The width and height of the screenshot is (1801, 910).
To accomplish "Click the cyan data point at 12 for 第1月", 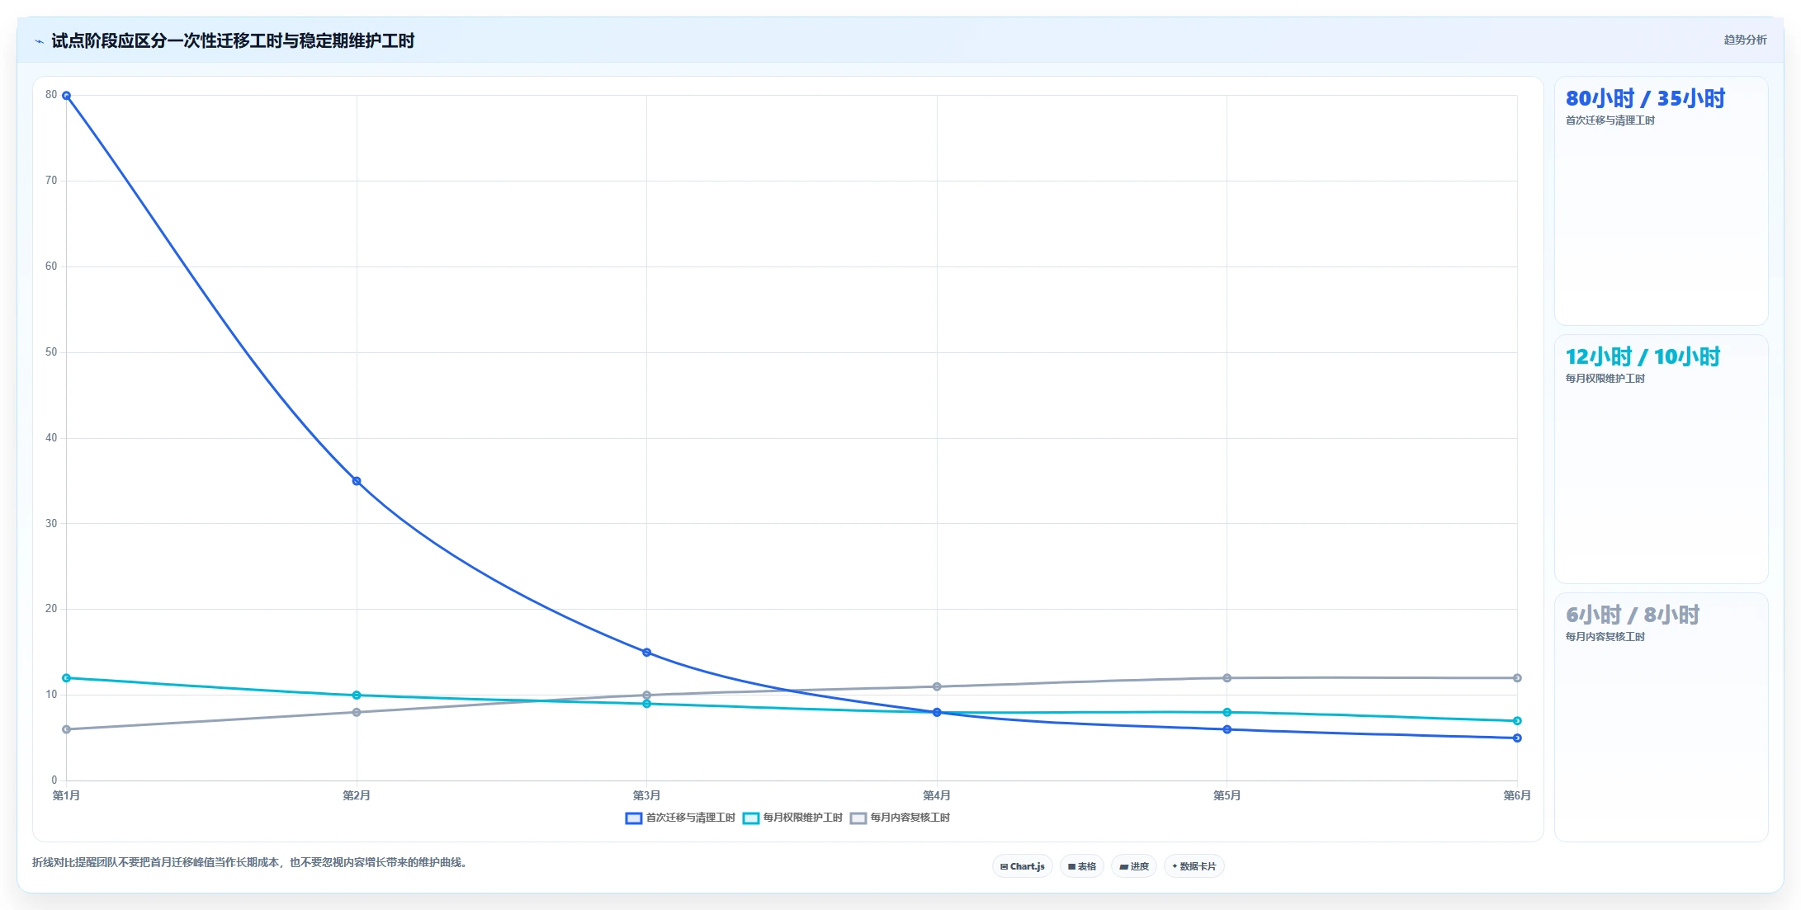I will tap(67, 678).
